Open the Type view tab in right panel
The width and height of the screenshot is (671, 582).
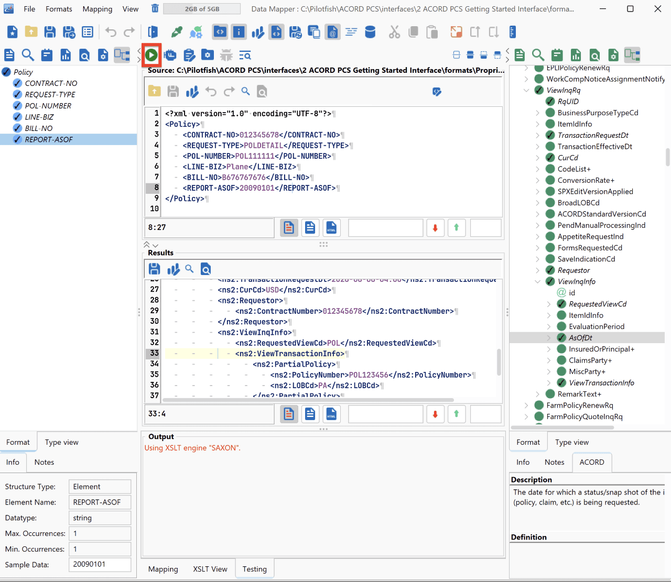pos(572,442)
